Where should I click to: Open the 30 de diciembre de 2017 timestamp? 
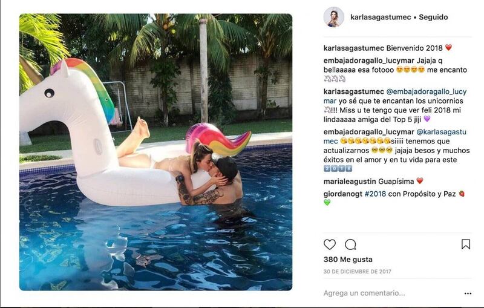click(x=357, y=272)
